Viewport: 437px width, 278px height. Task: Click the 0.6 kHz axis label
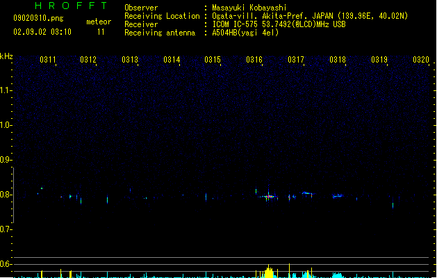(x=5, y=264)
